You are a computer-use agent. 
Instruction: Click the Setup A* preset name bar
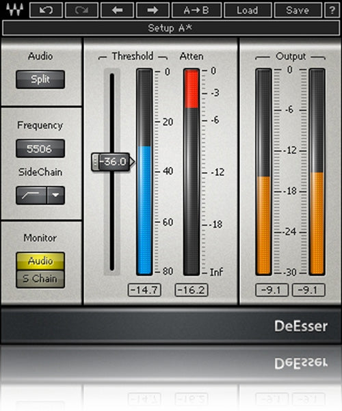coord(171,28)
